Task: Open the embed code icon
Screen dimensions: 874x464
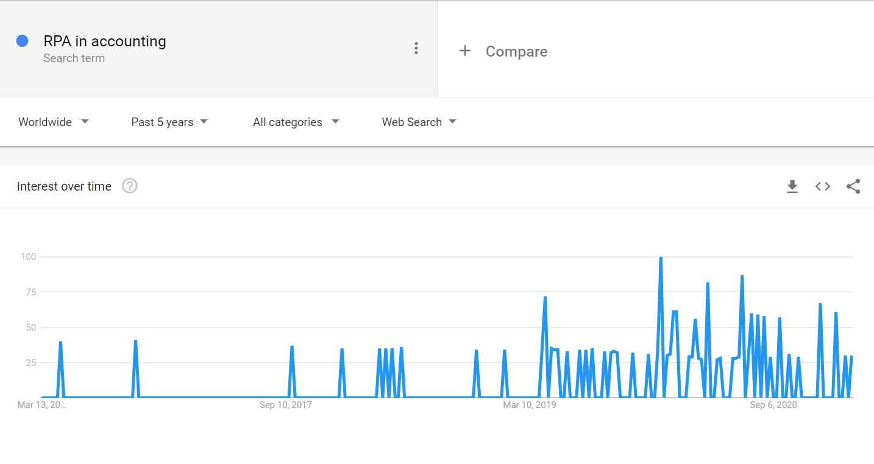Action: tap(823, 186)
